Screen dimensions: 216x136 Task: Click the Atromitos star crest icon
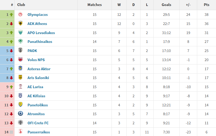20,114
